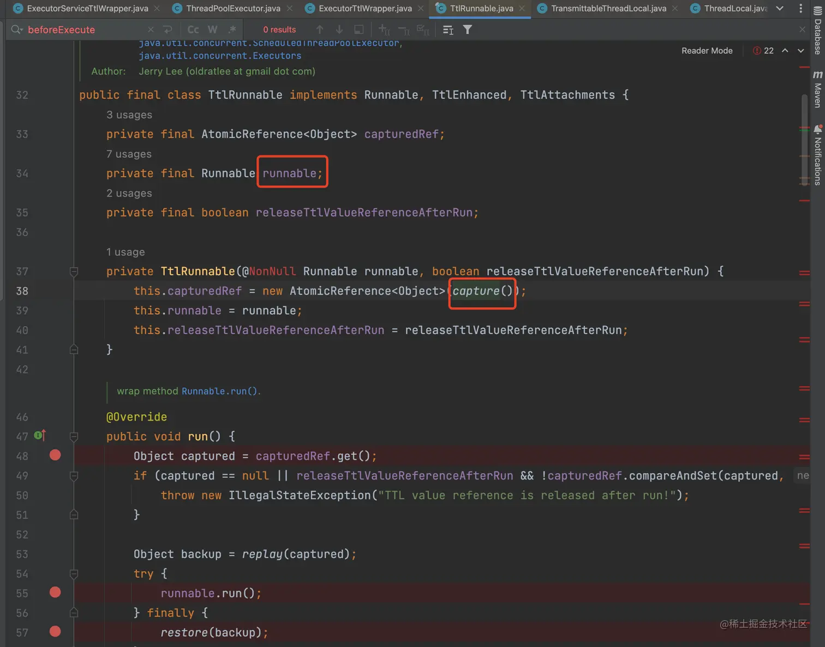Close the TransmittableThreadLocal.java tab

pos(675,8)
